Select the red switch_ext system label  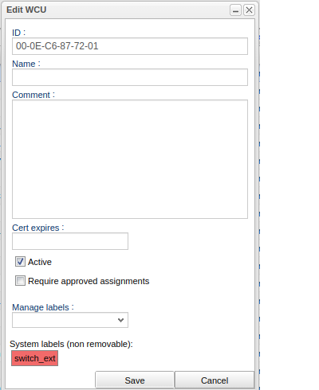tap(34, 358)
